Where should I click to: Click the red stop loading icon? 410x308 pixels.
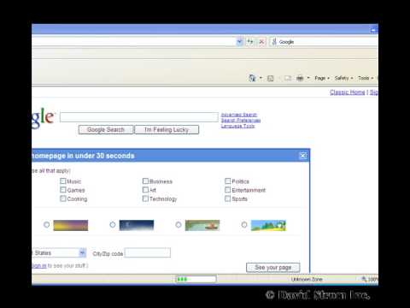coord(261,42)
